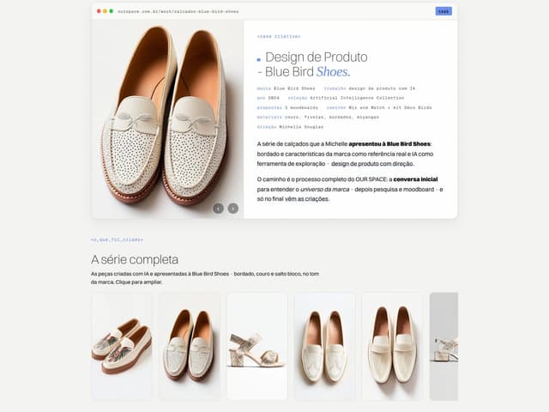Viewport: 549px width, 412px height.
Task: Click the 'o_que_foi_criado' section tag
Action: point(117,239)
